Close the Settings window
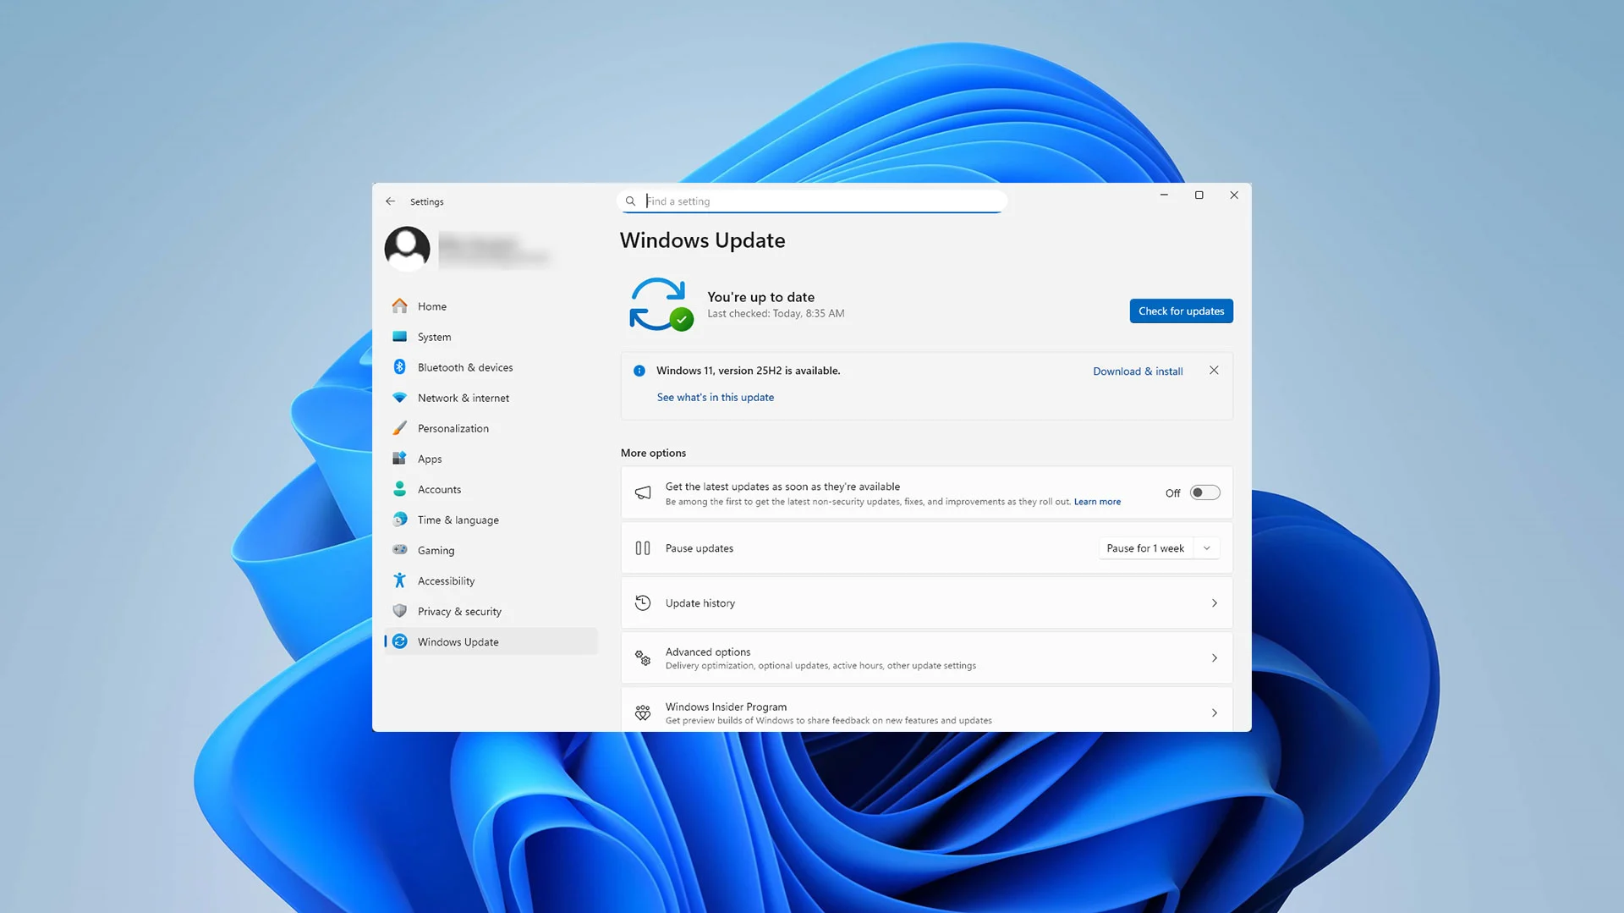 [x=1234, y=195]
